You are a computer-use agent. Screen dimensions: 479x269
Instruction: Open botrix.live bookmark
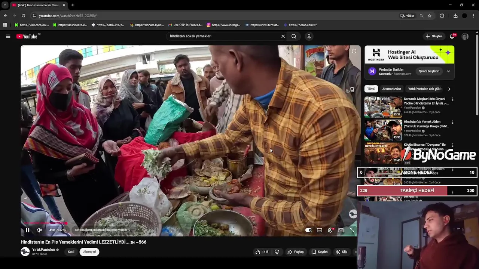108,25
